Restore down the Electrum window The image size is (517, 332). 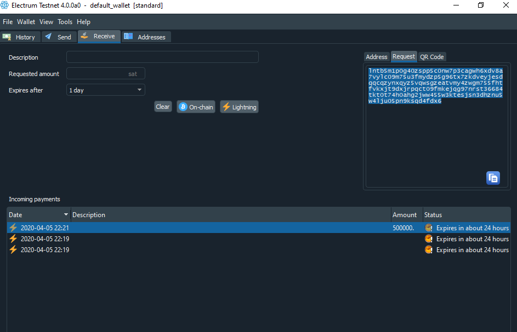coord(481,5)
